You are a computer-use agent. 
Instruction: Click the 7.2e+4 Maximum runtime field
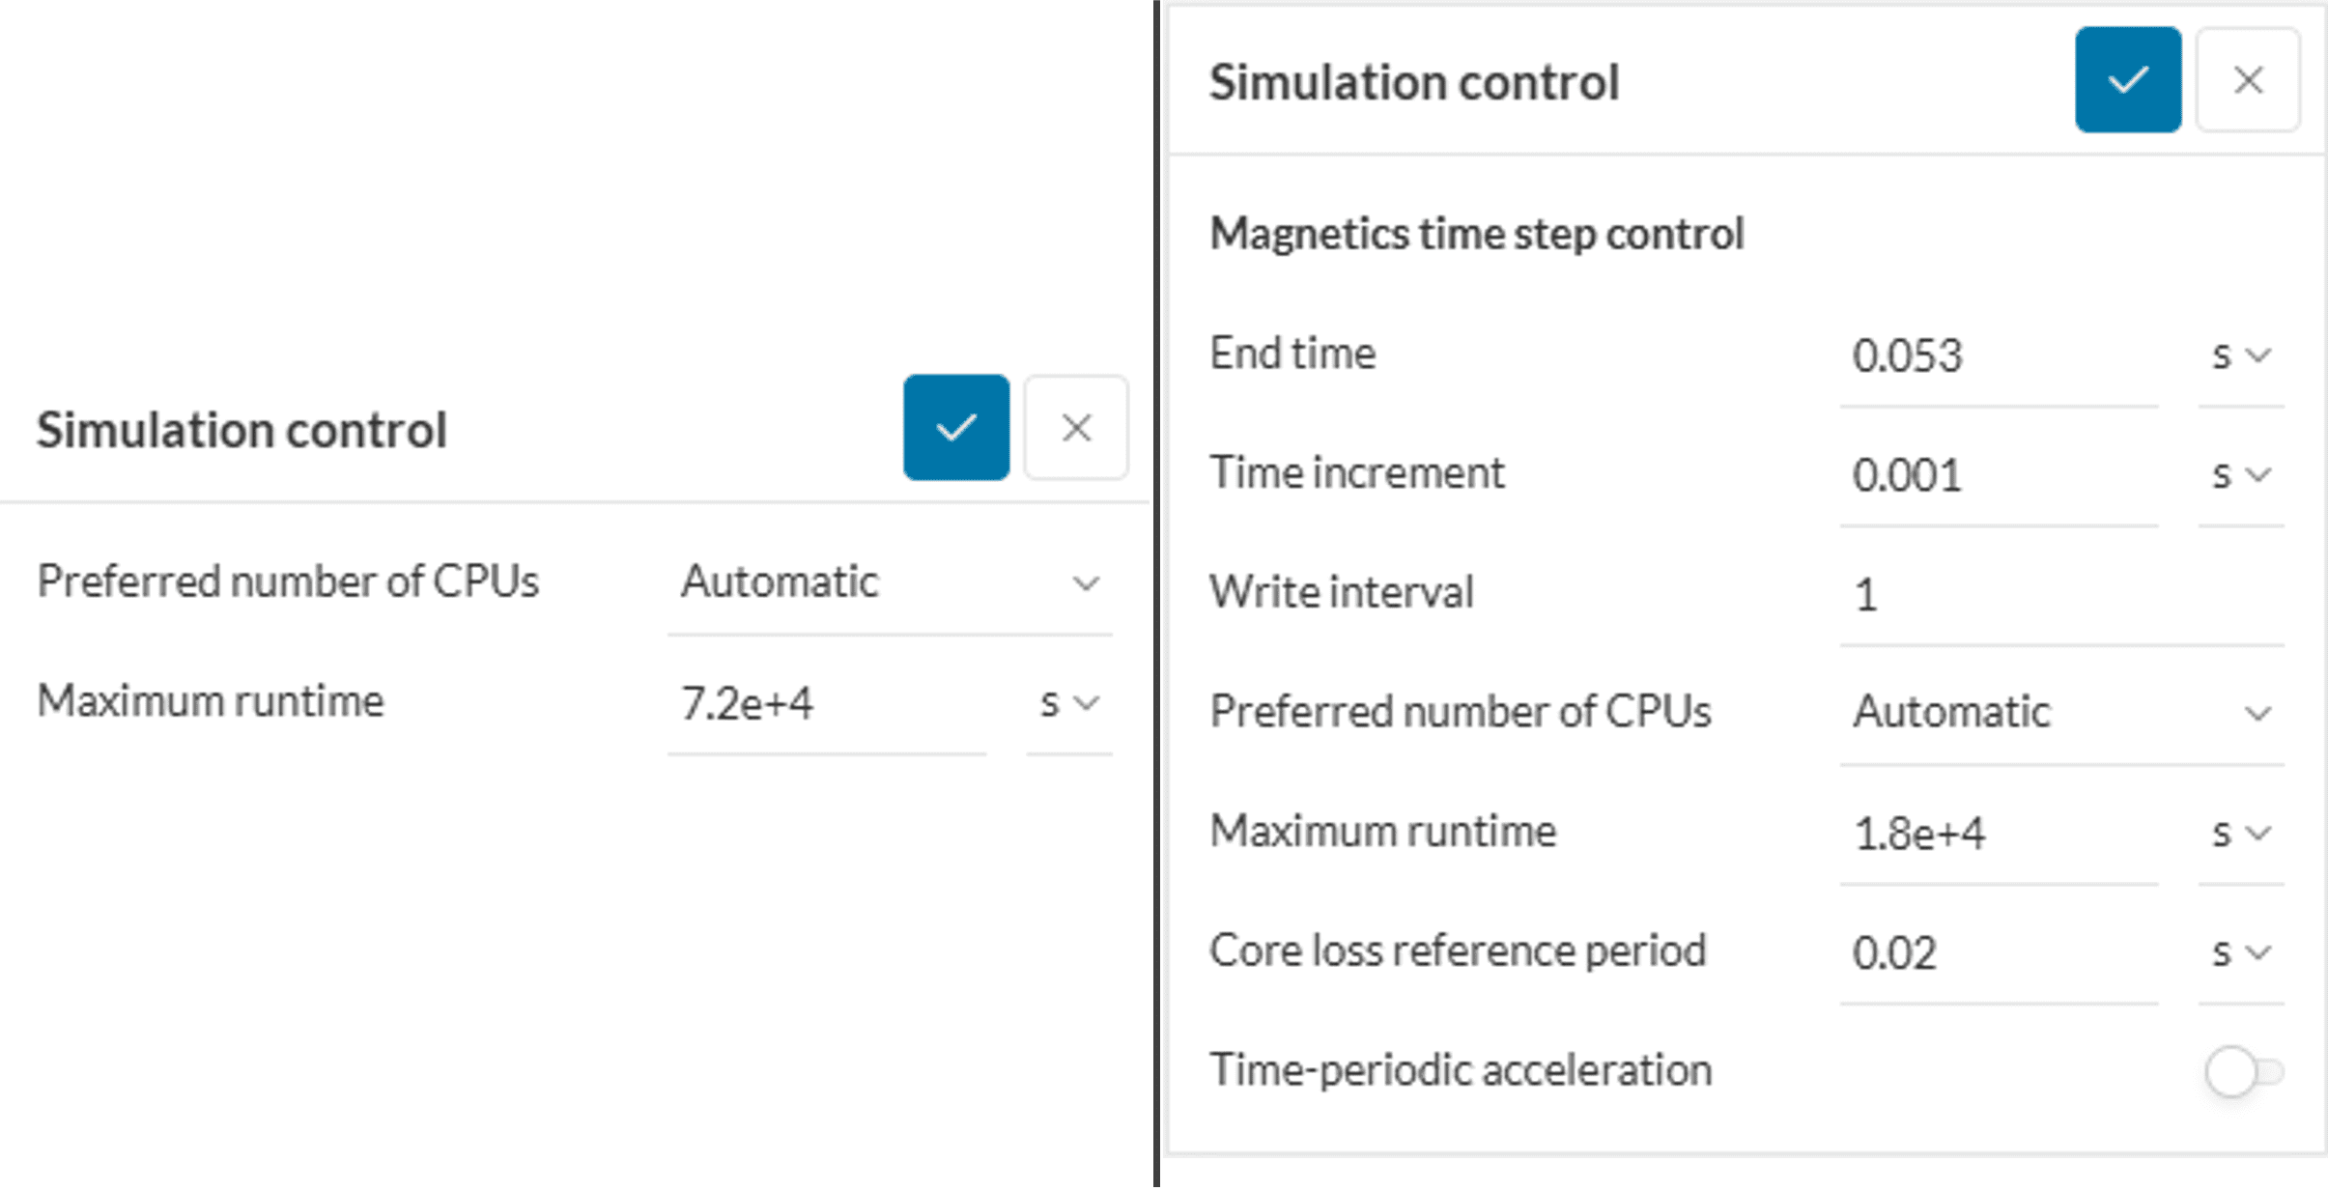click(x=826, y=703)
